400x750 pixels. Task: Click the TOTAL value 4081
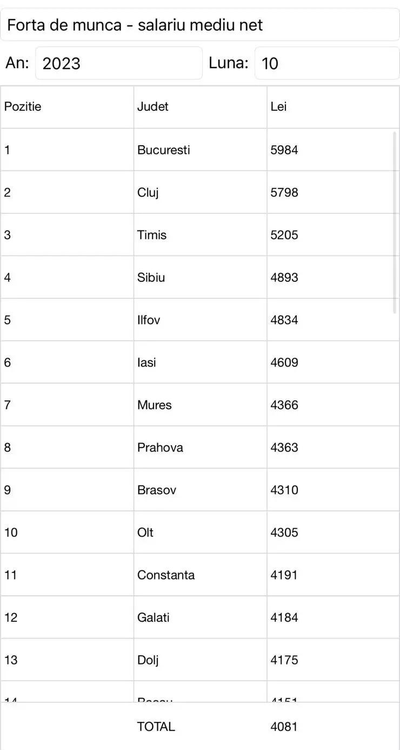[284, 727]
